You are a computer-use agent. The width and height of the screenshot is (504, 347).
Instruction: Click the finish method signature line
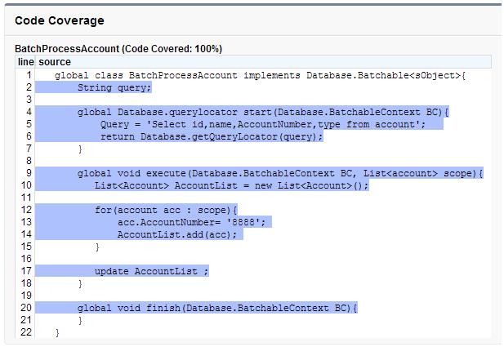(x=217, y=308)
